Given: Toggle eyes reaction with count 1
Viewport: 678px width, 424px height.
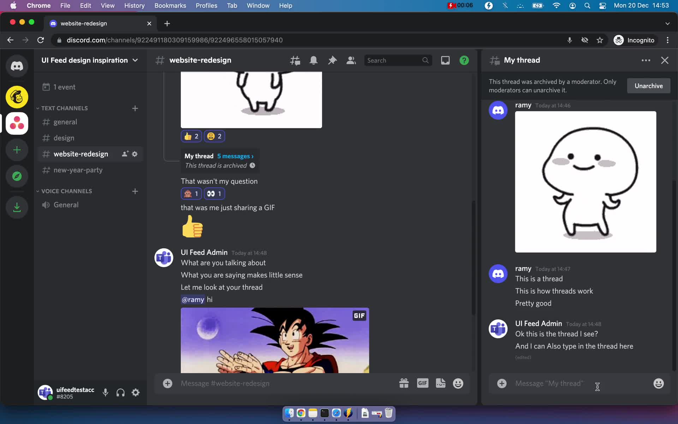Looking at the screenshot, I should (x=214, y=194).
